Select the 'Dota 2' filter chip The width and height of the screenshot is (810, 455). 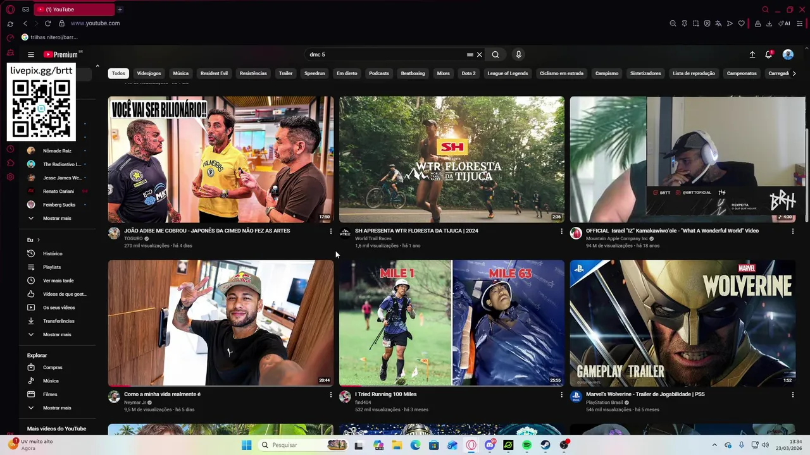(468, 73)
